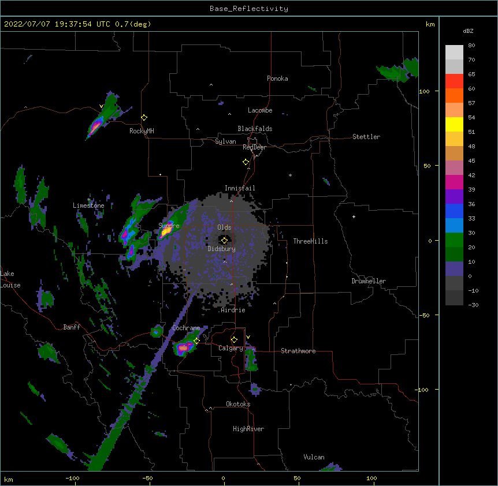Click the Vulcan label

[x=314, y=457]
